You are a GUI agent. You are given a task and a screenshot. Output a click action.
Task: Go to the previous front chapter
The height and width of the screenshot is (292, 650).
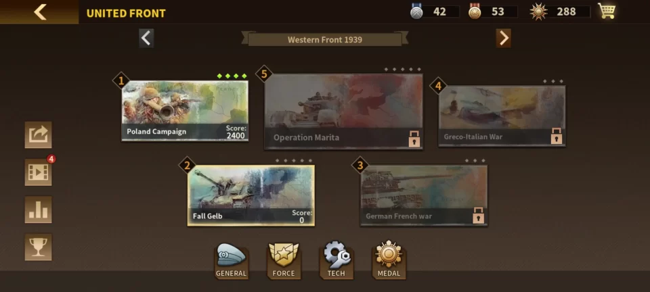coord(146,39)
